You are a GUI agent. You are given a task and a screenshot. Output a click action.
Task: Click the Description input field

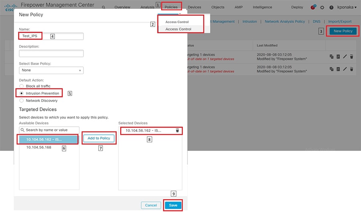pyautogui.click(x=51, y=54)
